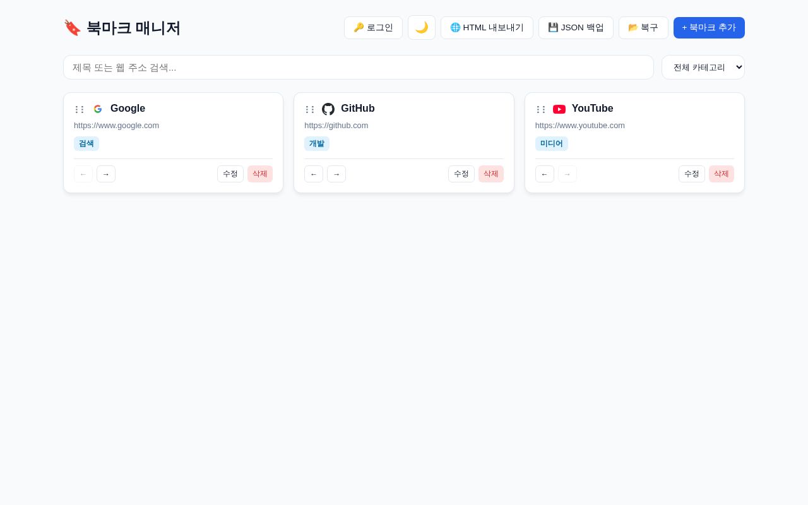Toggle dark mode with the moon icon
Screen dimensions: 808x505
(x=421, y=28)
